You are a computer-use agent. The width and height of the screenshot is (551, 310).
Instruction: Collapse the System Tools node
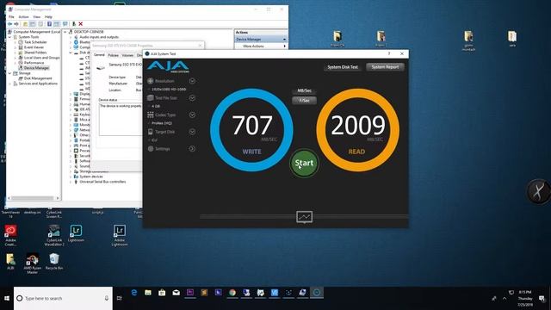pos(9,37)
